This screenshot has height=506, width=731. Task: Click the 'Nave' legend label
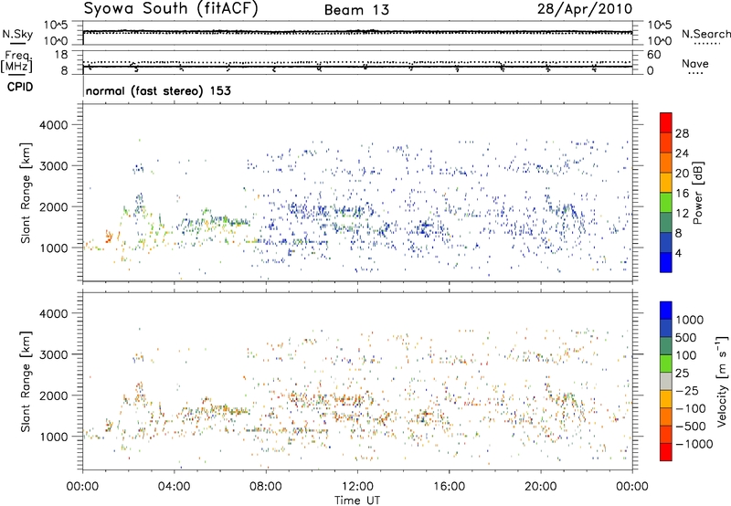(x=695, y=63)
